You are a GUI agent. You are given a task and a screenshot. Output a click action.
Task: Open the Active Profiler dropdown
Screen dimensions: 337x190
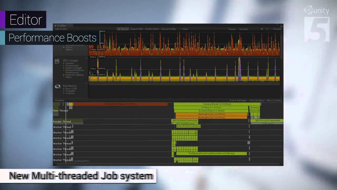coord(171,29)
